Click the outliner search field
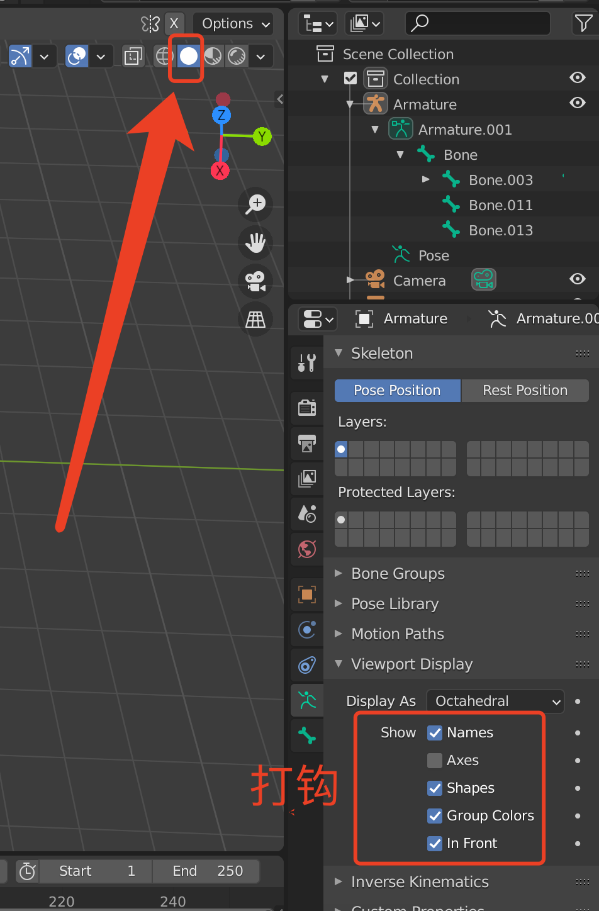The image size is (599, 911). pyautogui.click(x=477, y=23)
